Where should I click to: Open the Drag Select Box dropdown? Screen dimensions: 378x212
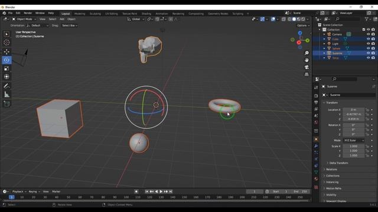click(x=70, y=25)
